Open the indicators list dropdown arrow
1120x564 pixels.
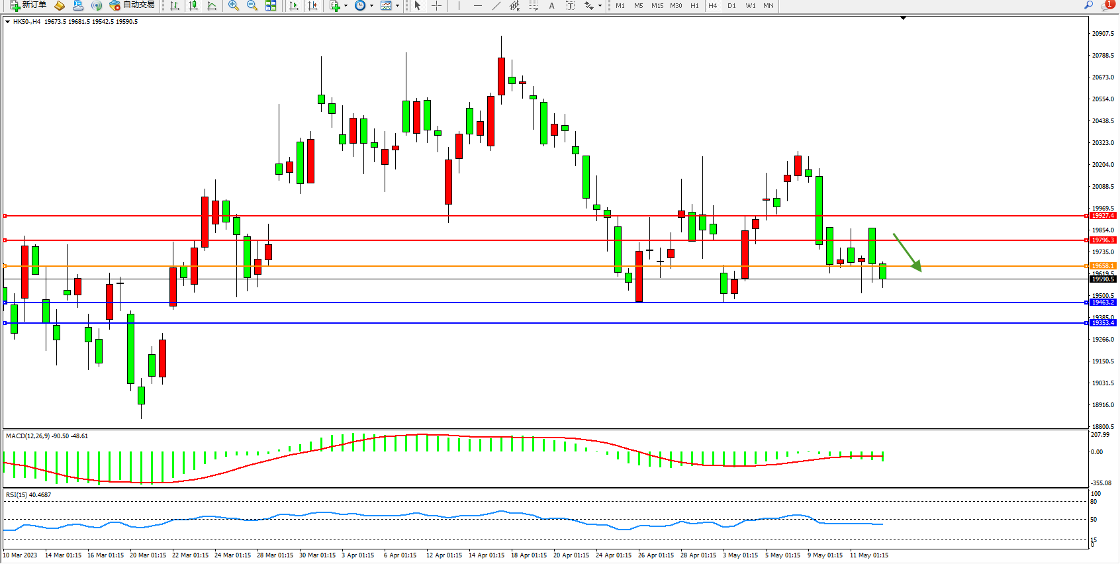[x=346, y=5]
